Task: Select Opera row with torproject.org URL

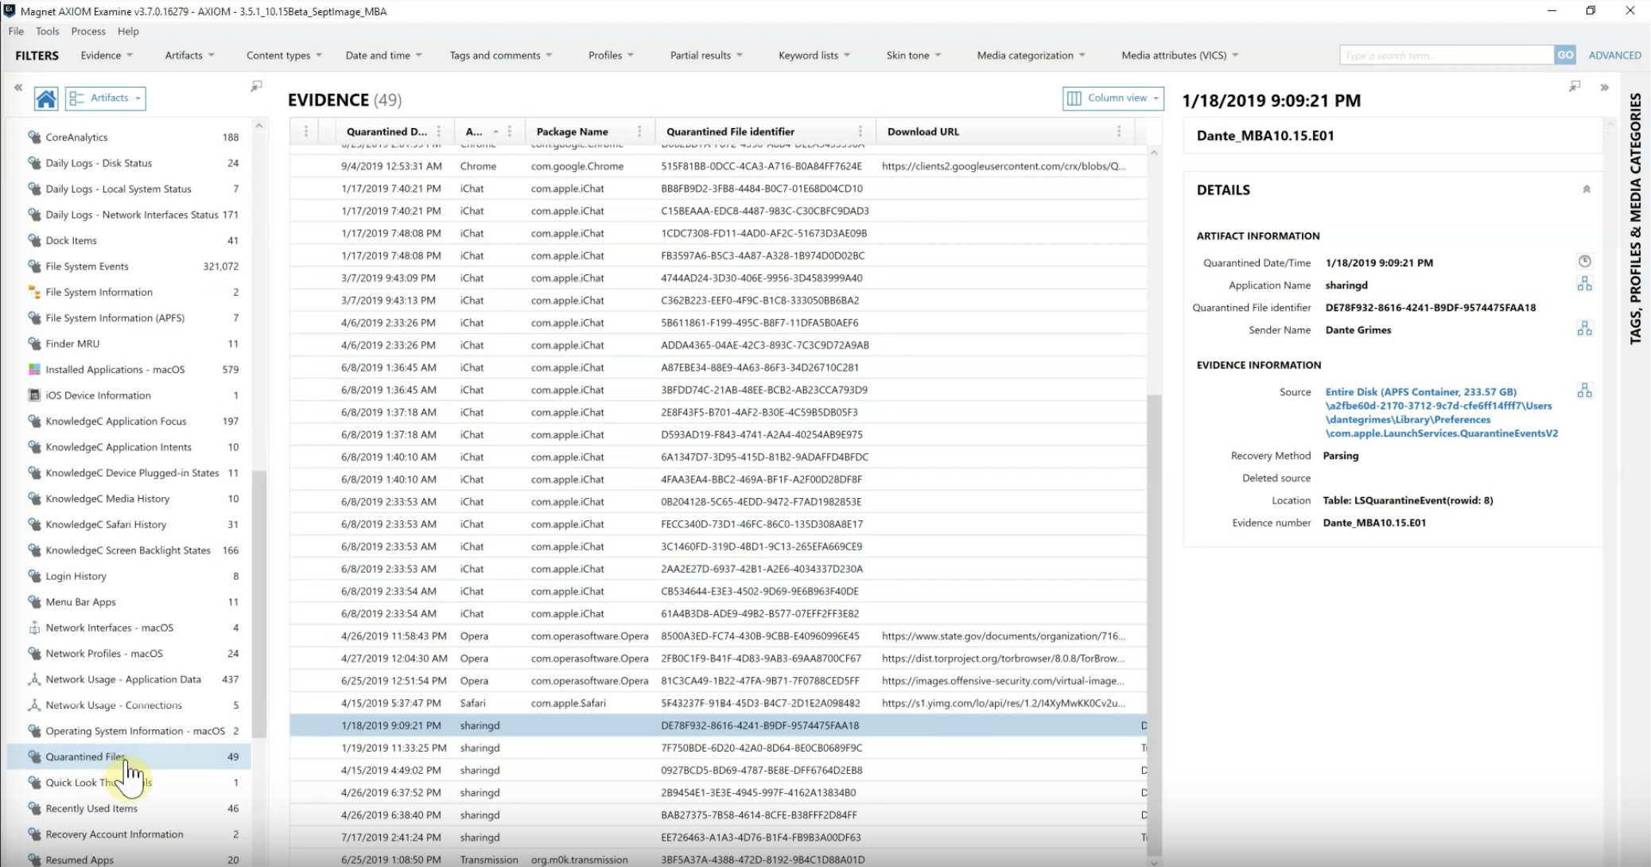Action: pyautogui.click(x=719, y=659)
